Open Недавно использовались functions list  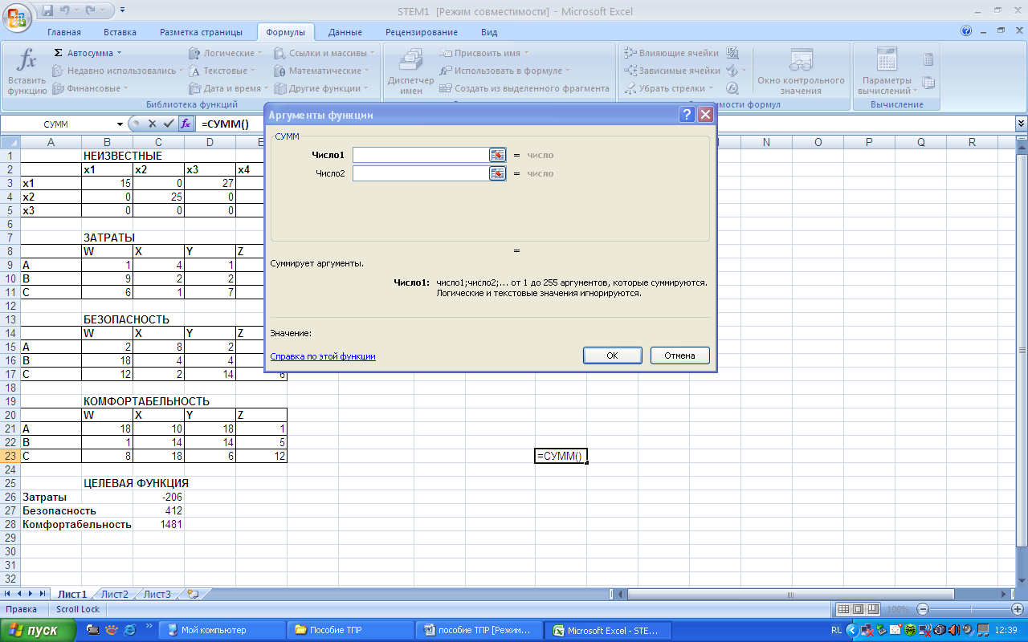pos(119,71)
